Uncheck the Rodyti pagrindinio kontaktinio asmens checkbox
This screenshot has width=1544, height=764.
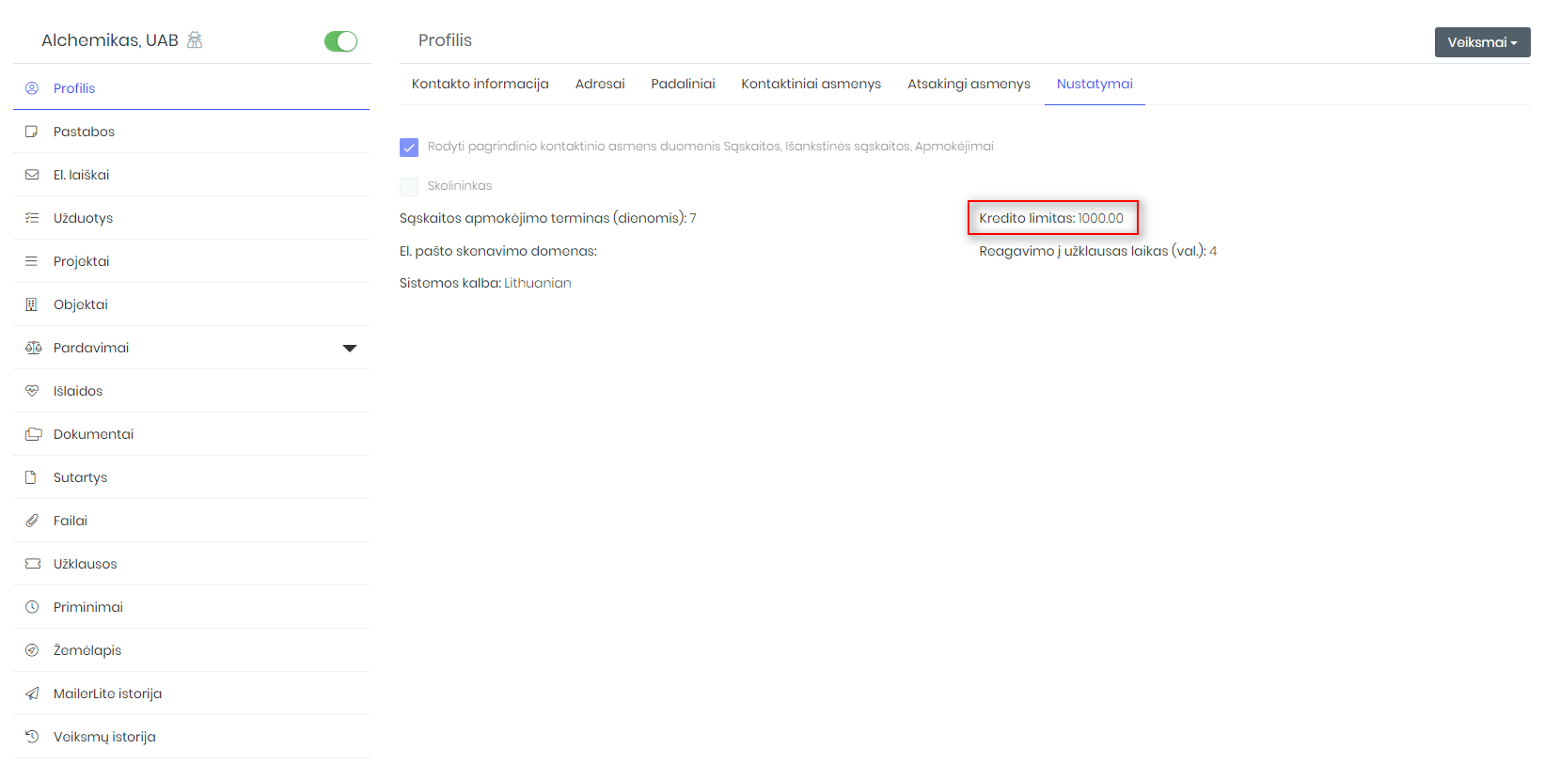pyautogui.click(x=409, y=148)
